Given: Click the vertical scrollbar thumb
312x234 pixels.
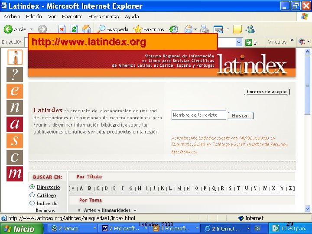Looking at the screenshot, I should coord(307,85).
